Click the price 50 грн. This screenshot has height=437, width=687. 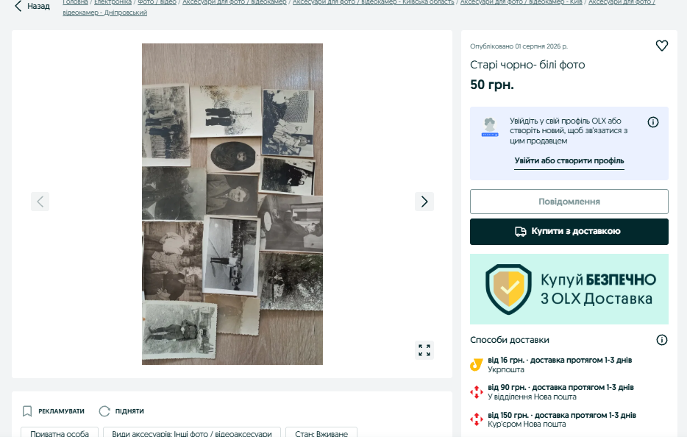pos(491,85)
